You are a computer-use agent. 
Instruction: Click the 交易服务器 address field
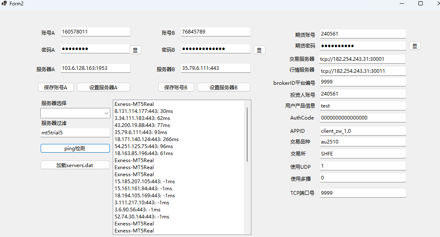coord(362,59)
